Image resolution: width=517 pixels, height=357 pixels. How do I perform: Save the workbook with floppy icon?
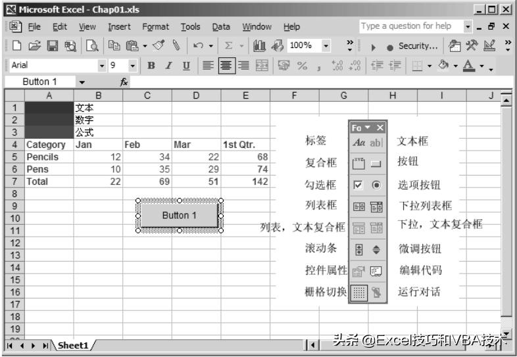pos(53,45)
